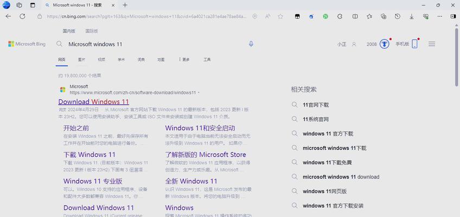Screen dimensions: 460x217
Task: Open the Download Windows 11 result title
Action: click(x=94, y=102)
